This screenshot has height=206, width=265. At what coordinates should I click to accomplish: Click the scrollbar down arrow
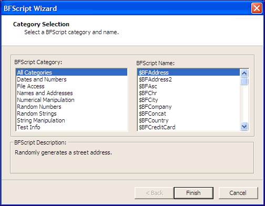click(244, 126)
